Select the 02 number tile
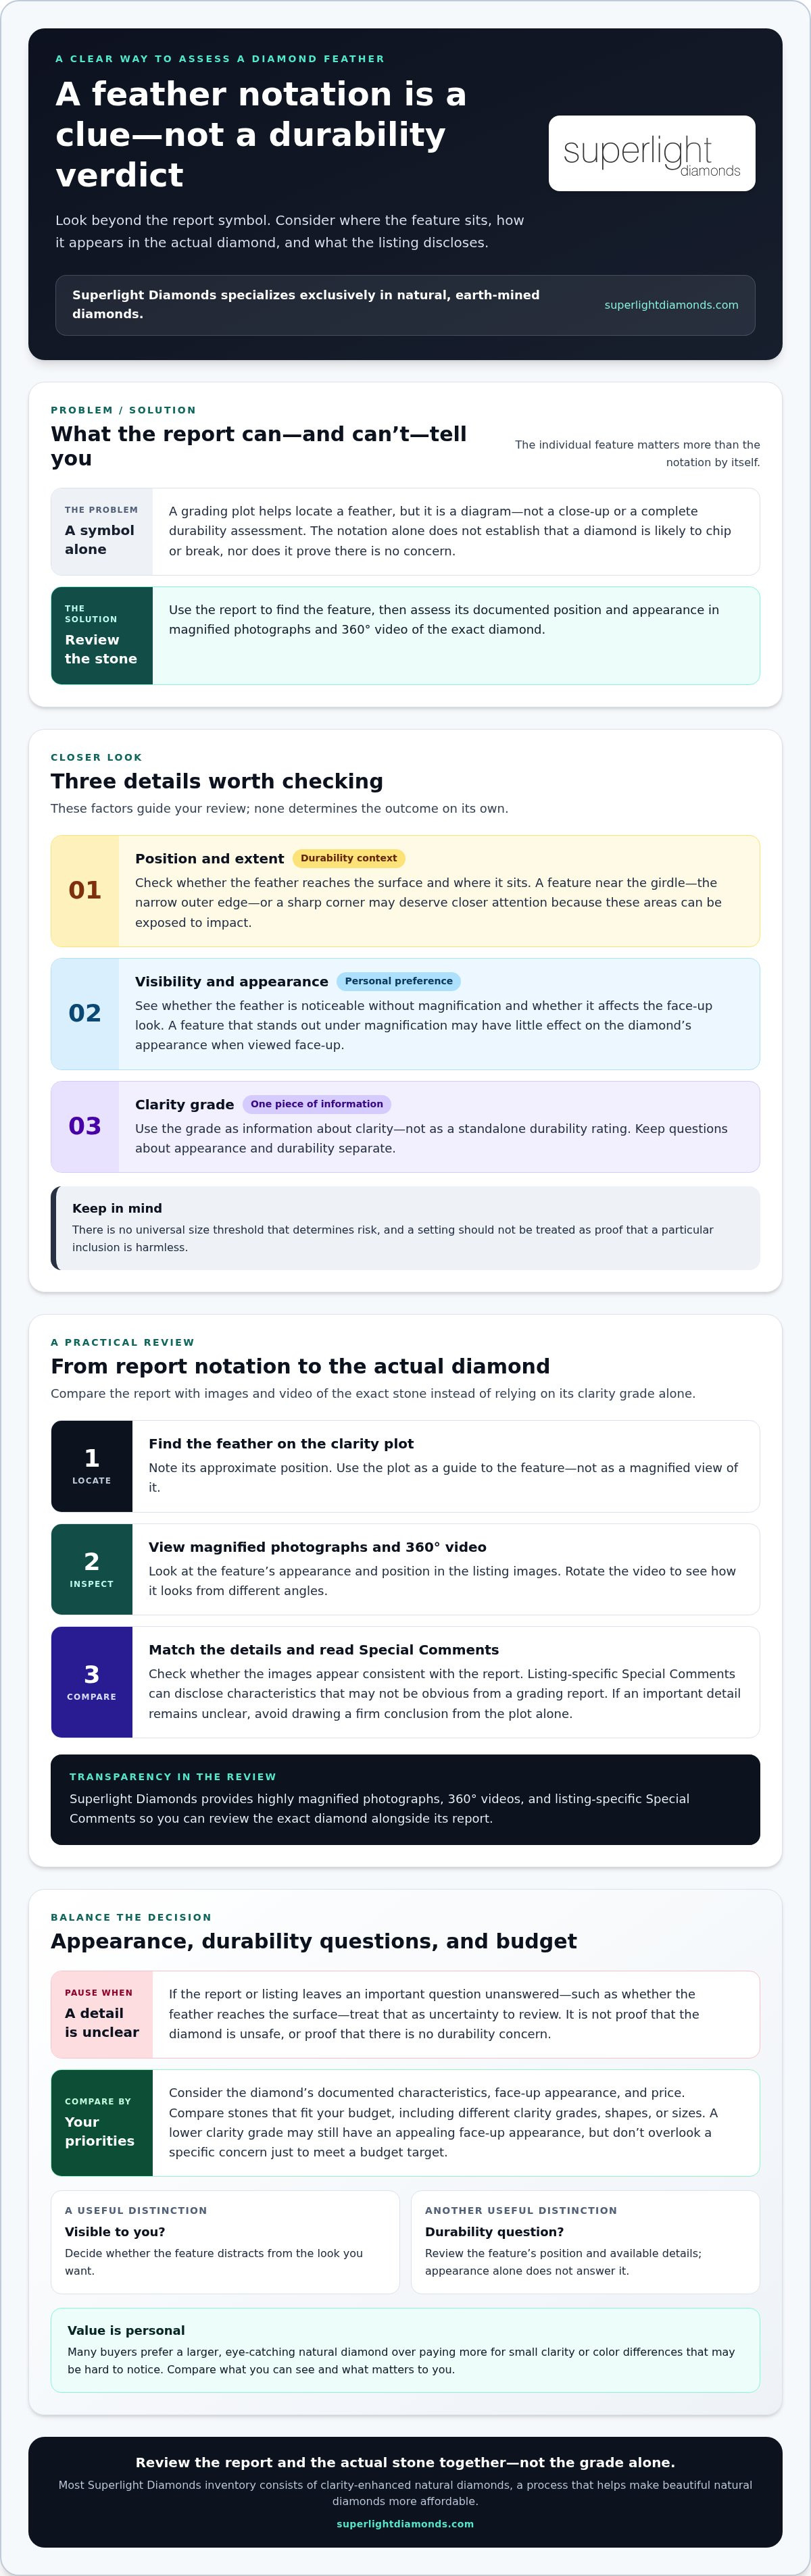This screenshot has height=2576, width=811. click(x=85, y=1014)
